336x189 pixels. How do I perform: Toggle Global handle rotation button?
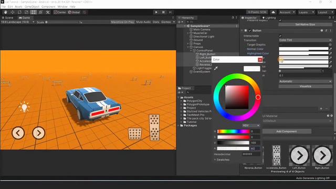pos(74,12)
